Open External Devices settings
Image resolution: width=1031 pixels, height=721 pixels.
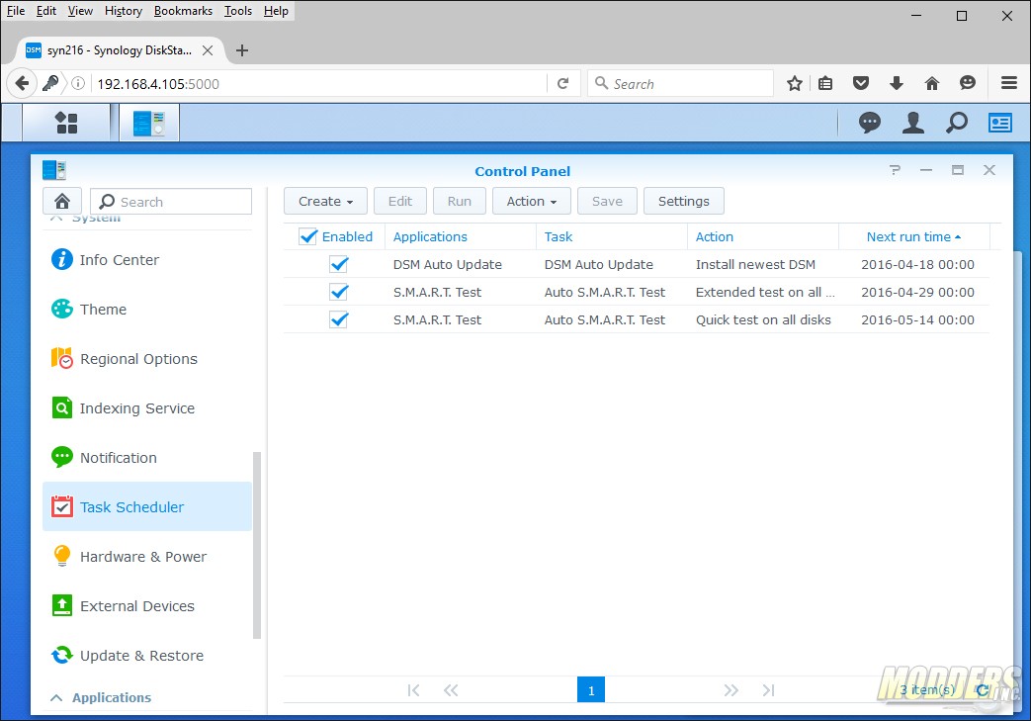147,606
